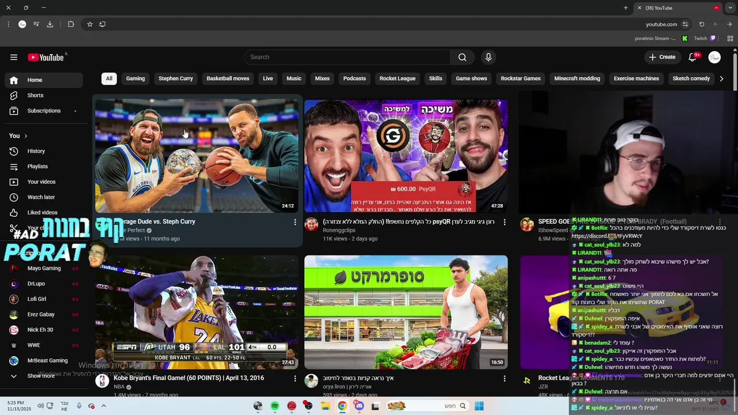The width and height of the screenshot is (738, 415).
Task: Open the Twitch bookmark
Action: click(705, 39)
